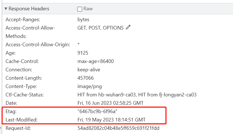Click the Raw label text
The width and height of the screenshot is (233, 134).
pyautogui.click(x=88, y=9)
